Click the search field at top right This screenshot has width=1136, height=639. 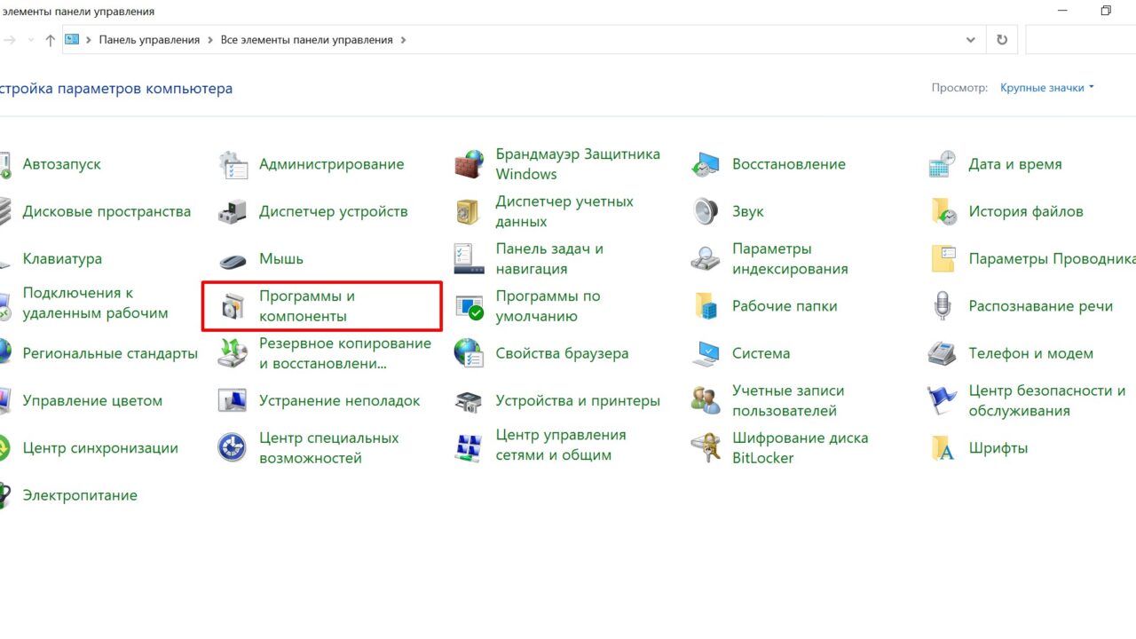[x=1078, y=40]
